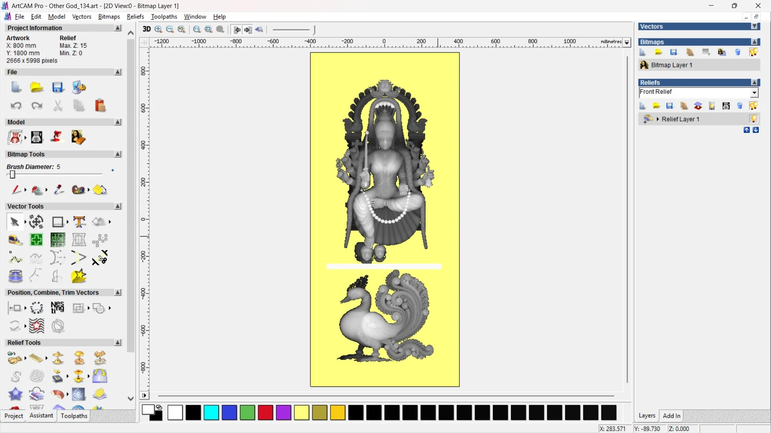Open the Toolpaths menu
Image resolution: width=771 pixels, height=433 pixels.
coord(164,16)
